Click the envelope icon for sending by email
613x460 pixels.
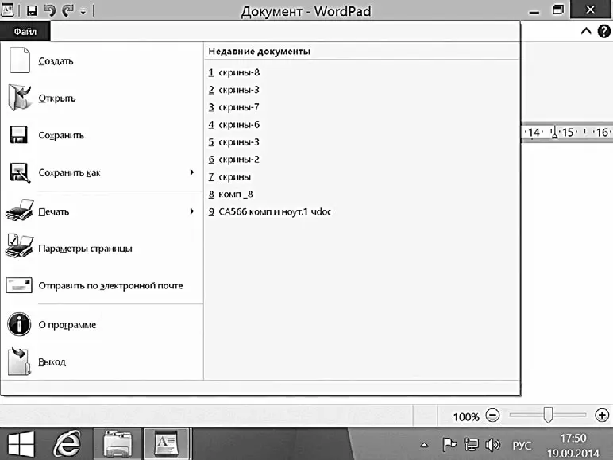tap(19, 286)
